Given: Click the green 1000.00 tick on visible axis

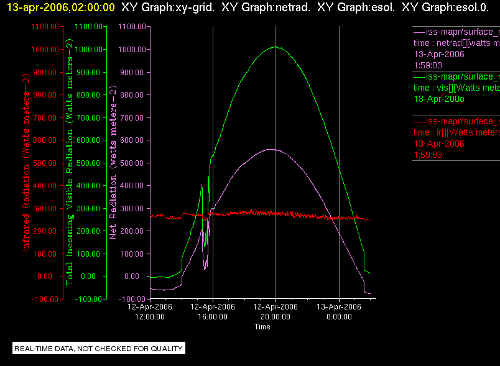Looking at the screenshot, I should click(x=89, y=50).
